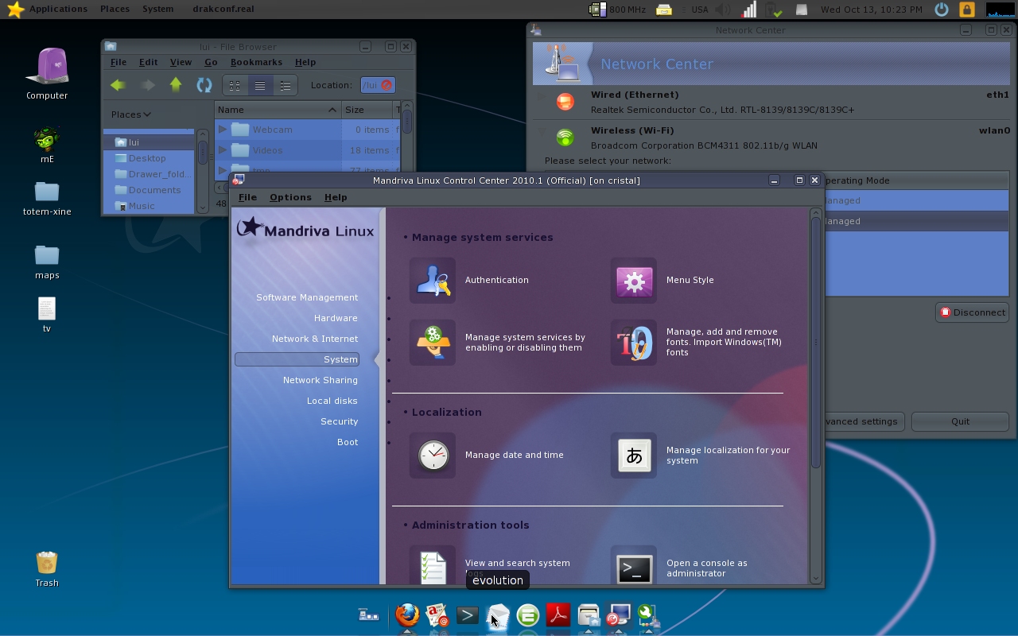Open the fonts management icon
The image size is (1018, 636).
[634, 343]
